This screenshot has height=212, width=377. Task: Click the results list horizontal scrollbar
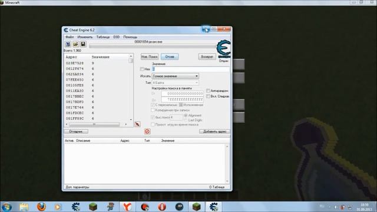(96, 124)
